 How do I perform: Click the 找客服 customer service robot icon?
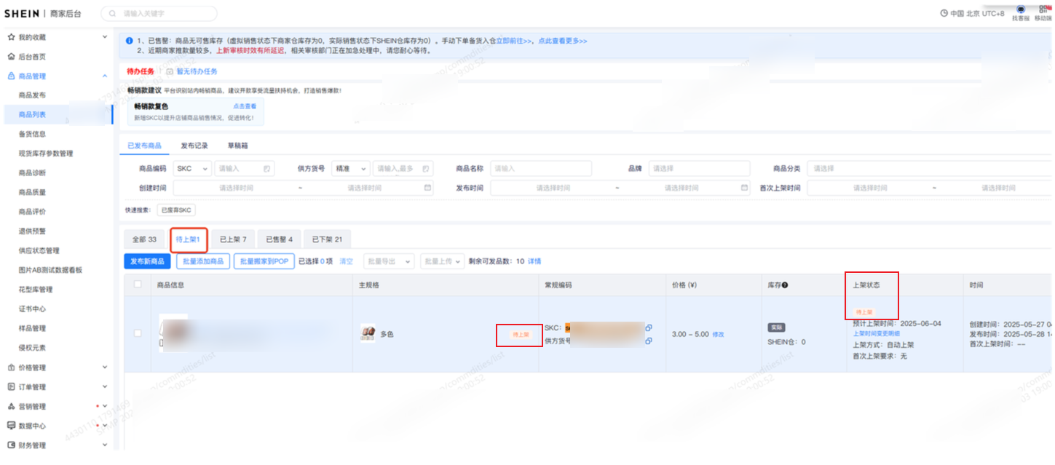(x=1020, y=9)
